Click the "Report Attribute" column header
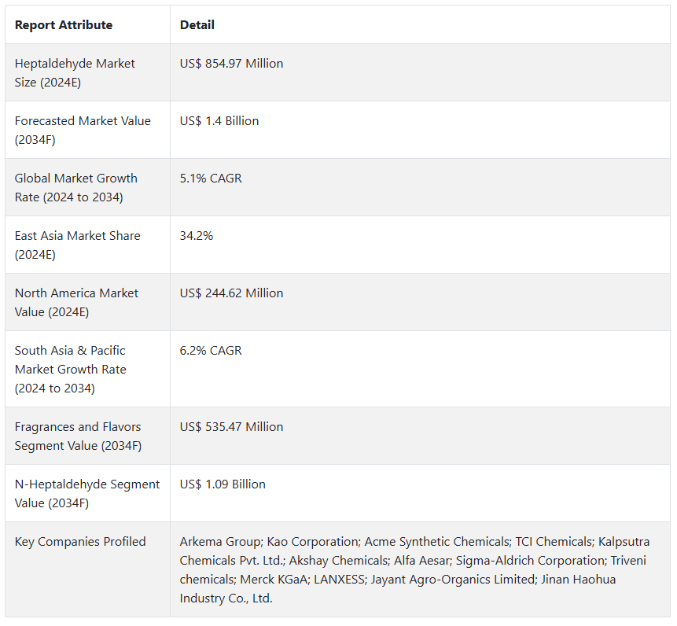 [x=64, y=25]
